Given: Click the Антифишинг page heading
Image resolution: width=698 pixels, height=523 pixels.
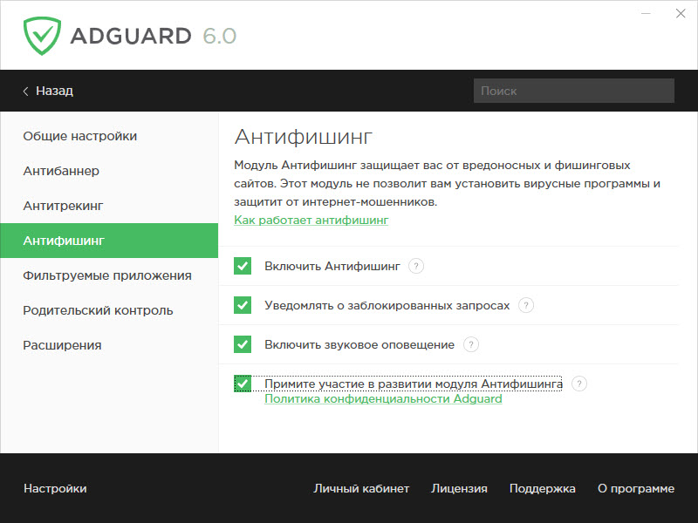Looking at the screenshot, I should pos(303,137).
